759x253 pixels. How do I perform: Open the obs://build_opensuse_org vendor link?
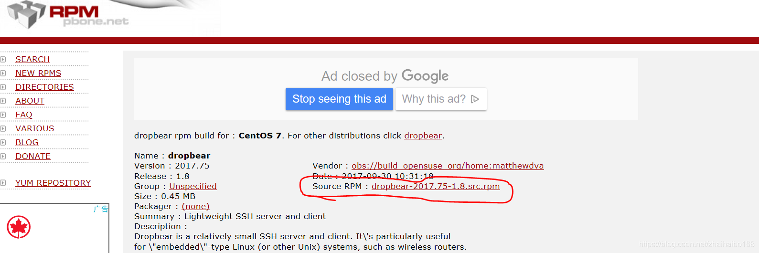coord(448,166)
